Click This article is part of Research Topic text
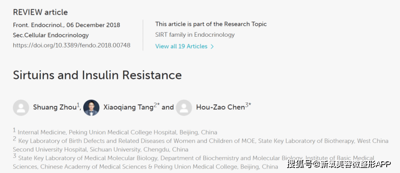The height and width of the screenshot is (173, 400). click(211, 24)
